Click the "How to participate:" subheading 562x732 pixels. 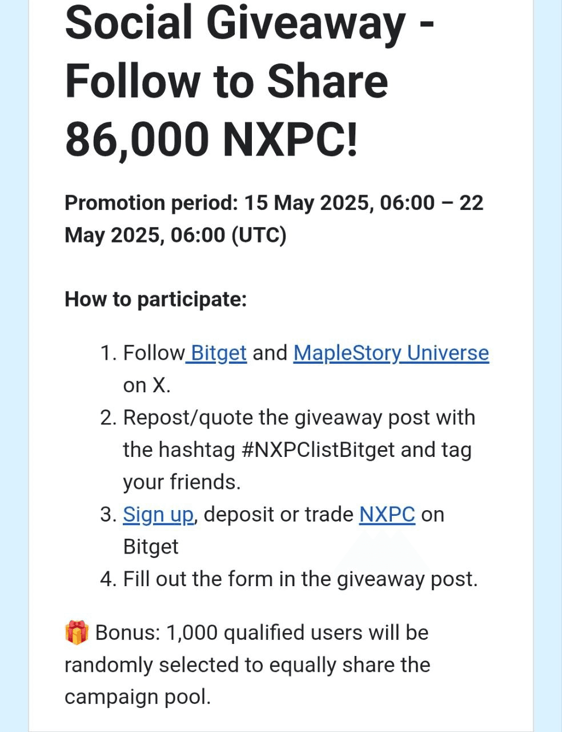[155, 299]
